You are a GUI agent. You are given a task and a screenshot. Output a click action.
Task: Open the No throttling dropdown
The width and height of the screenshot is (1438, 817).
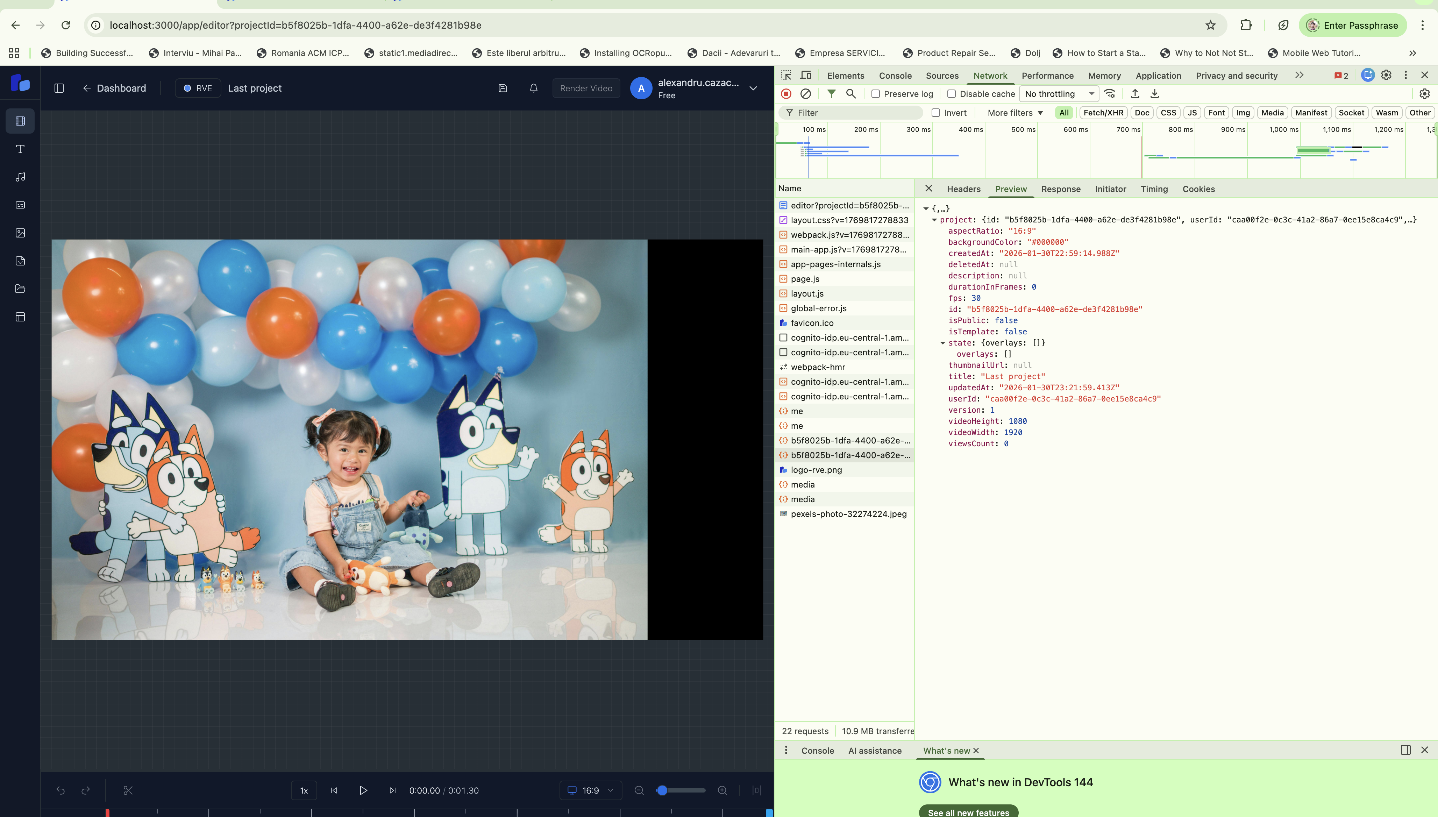(1059, 94)
